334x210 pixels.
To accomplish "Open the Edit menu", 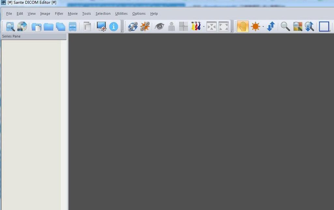I will [20, 14].
